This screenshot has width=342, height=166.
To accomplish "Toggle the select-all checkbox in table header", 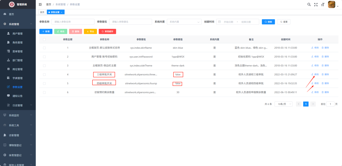I will pos(44,40).
